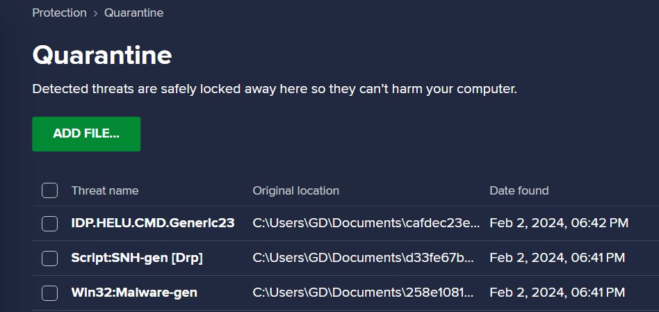The image size is (659, 312).
Task: Tick the select-all checkbox in table header
Action: (49, 190)
